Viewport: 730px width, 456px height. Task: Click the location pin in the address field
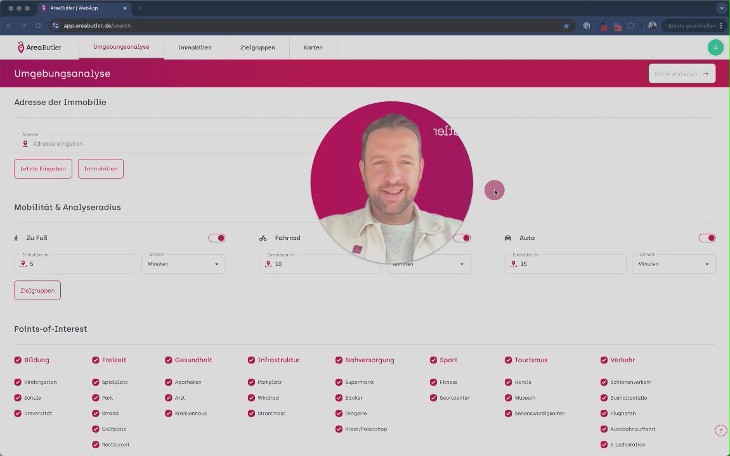25,144
